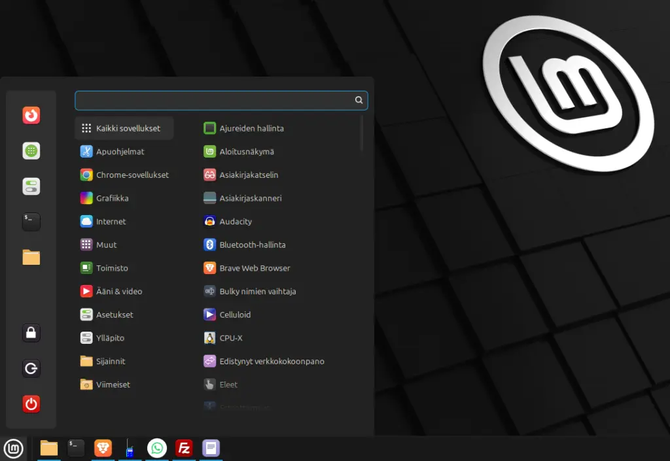Screen dimensions: 670x461
Task: Select the Muut category
Action: click(x=124, y=245)
